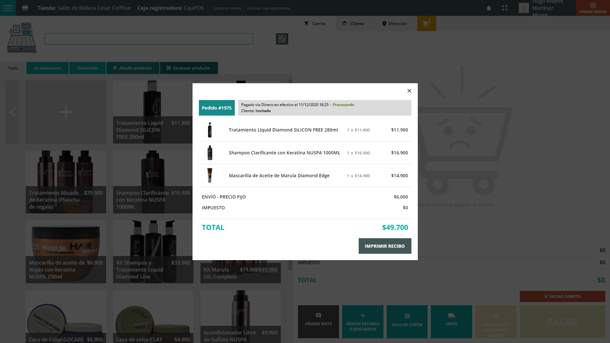
Task: Click the Procesando order status text
Action: [x=343, y=105]
